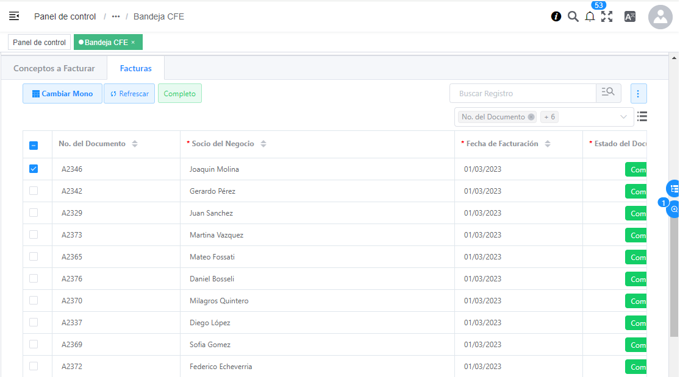Open notifications bell with 53 badge
This screenshot has width=680, height=377.
590,16
